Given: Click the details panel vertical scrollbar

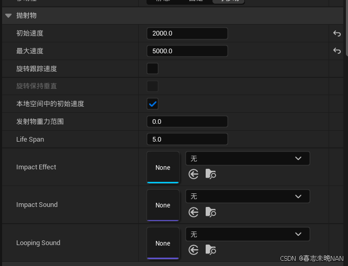Looking at the screenshot, I should (x=346, y=28).
